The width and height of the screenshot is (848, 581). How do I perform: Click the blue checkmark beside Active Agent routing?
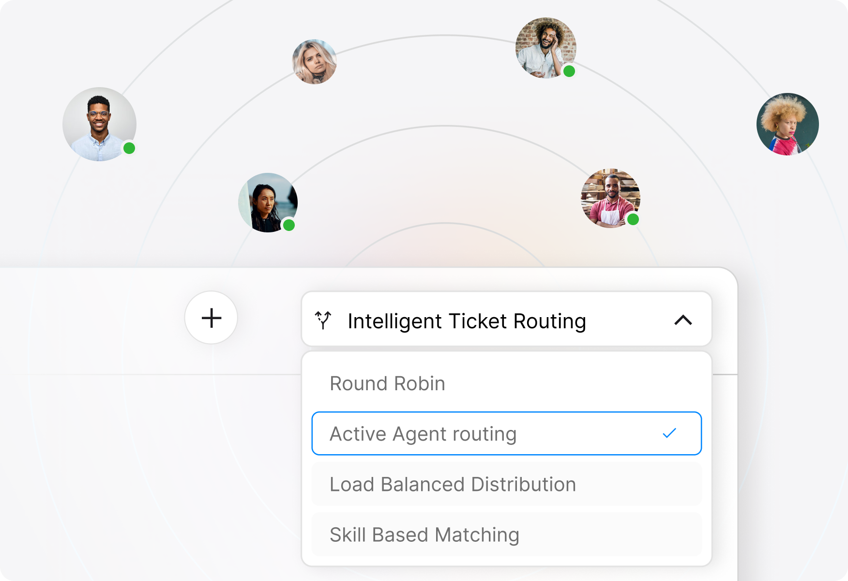pos(670,433)
